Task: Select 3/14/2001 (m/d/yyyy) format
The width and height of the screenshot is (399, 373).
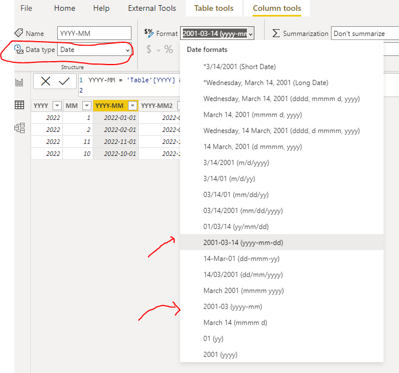Action: 282,163
